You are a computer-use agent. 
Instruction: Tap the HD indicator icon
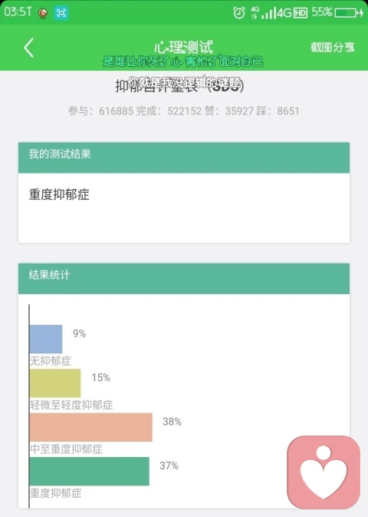coord(301,13)
